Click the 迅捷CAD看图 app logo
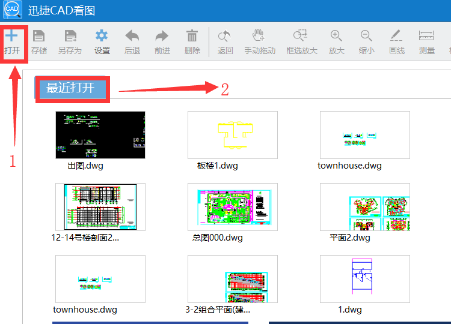 13,10
